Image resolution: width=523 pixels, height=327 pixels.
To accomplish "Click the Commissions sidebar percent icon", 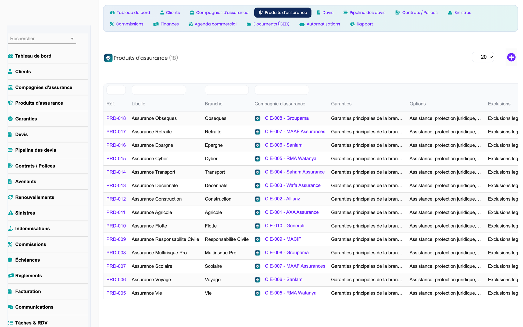I will point(10,244).
